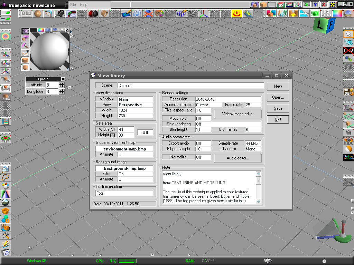
Task: Toggle environment map Animate Off value
Action: (x=136, y=155)
